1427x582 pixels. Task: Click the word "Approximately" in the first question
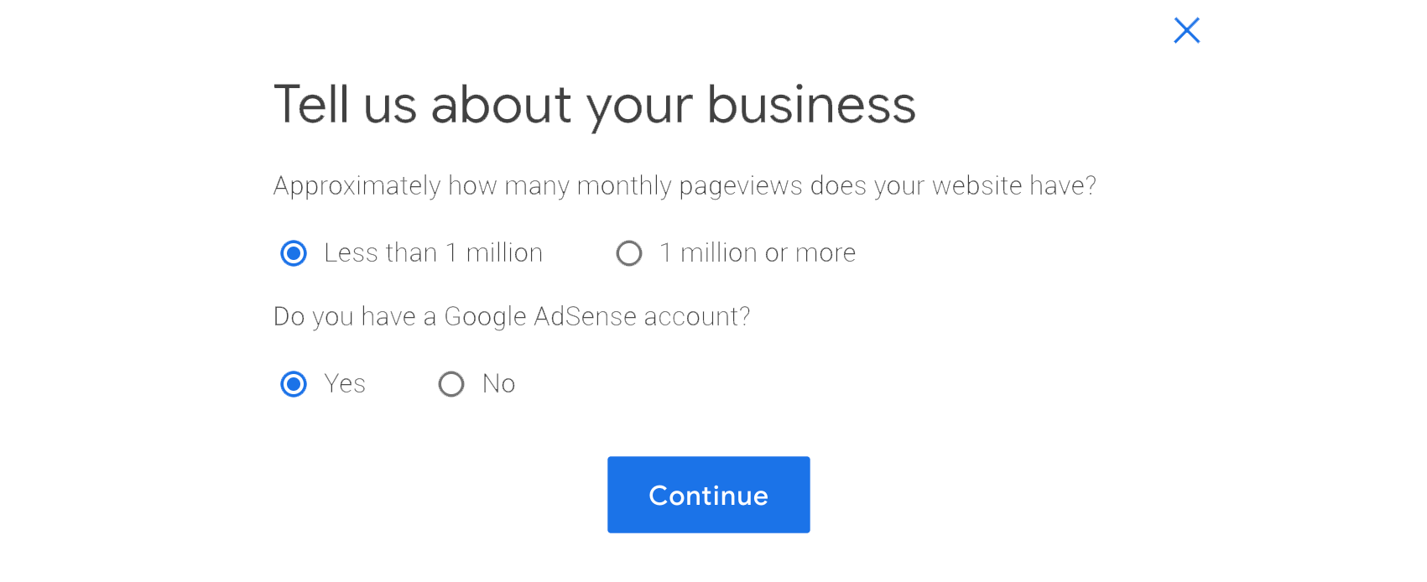(357, 186)
